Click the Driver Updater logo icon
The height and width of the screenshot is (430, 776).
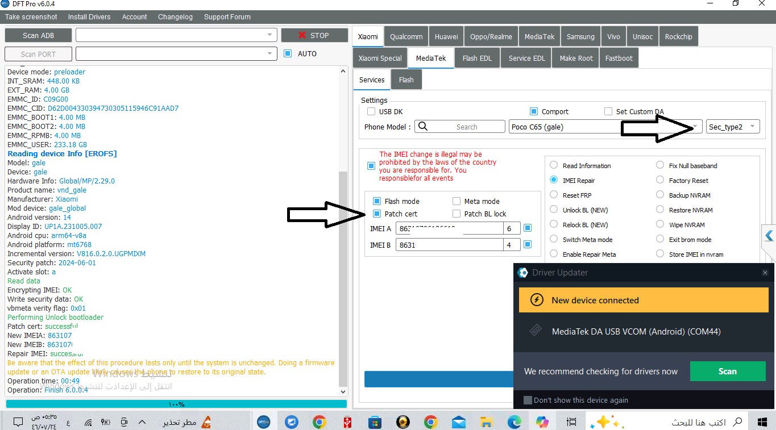(522, 273)
